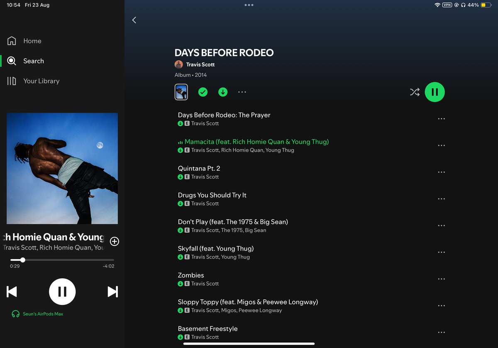Add current song to library with plus icon
Image resolution: width=498 pixels, height=348 pixels.
[x=115, y=241]
